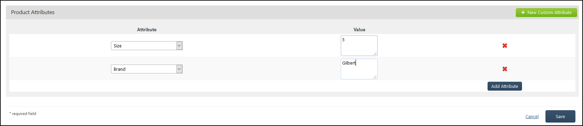
Task: Remove the Brand attribute with red X
Action: tap(504, 69)
